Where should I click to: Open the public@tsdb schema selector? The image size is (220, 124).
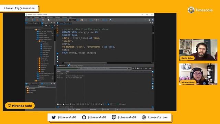pyautogui.click(x=96, y=20)
